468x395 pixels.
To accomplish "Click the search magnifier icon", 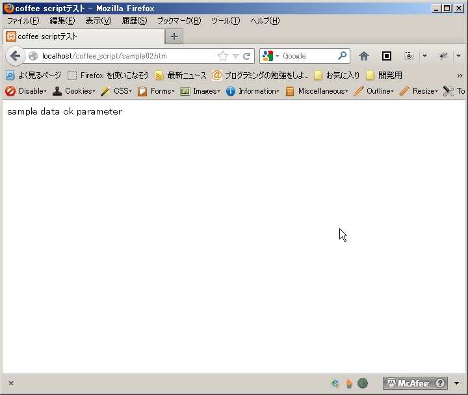I will (343, 55).
